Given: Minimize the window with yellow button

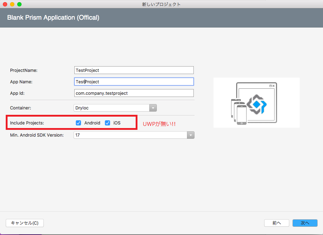Looking at the screenshot, I should 12,4.
